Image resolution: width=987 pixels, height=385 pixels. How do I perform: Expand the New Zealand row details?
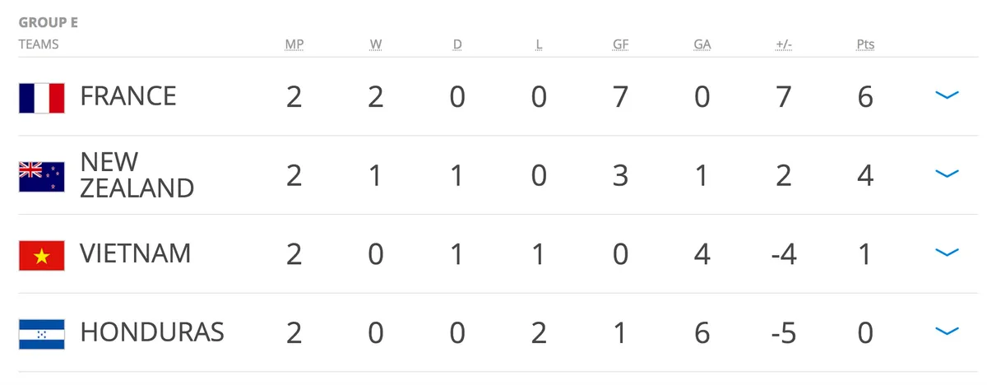948,174
